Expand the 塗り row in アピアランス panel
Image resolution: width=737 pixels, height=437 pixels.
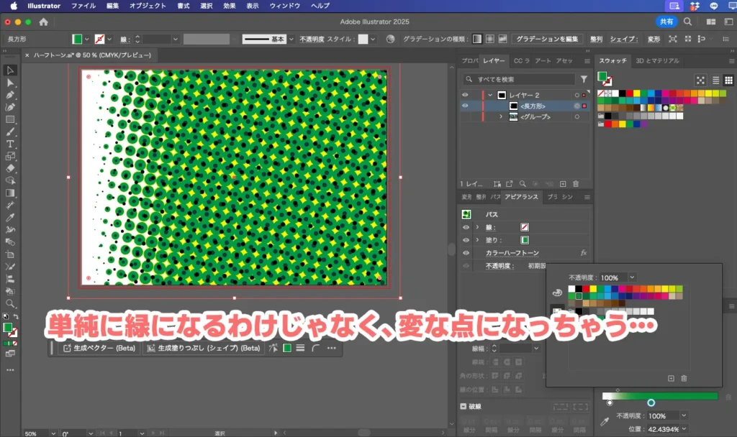pos(477,240)
